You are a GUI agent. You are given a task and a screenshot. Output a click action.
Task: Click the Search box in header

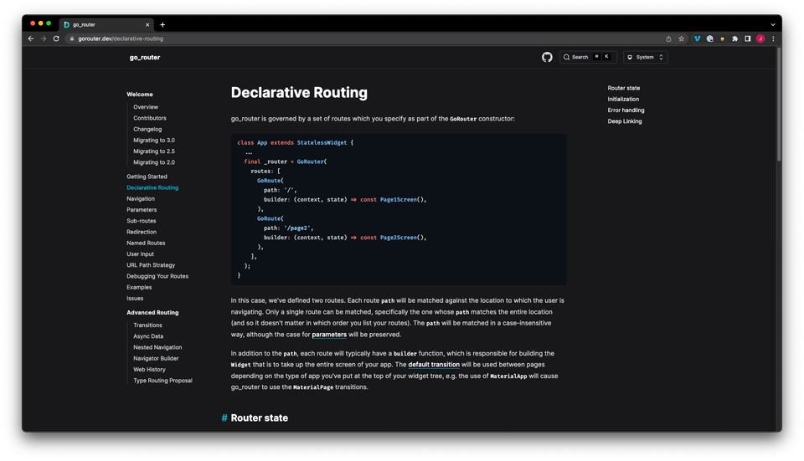[588, 58]
